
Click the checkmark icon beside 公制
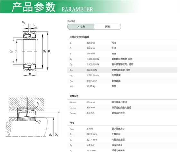[78, 27]
